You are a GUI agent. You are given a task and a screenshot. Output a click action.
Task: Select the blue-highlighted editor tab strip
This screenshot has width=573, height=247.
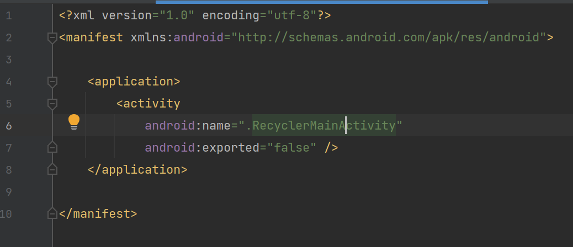point(322,2)
